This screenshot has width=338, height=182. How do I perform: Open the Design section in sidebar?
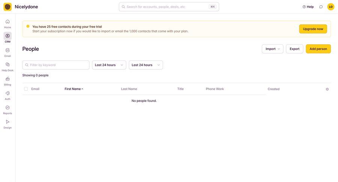tap(8, 124)
